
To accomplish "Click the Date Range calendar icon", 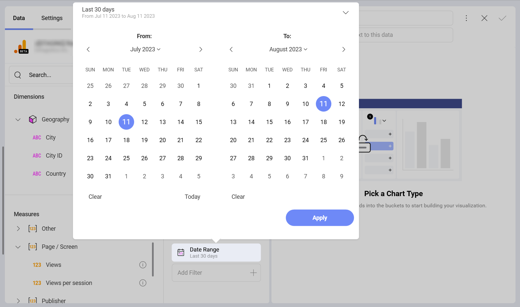I will [x=181, y=252].
